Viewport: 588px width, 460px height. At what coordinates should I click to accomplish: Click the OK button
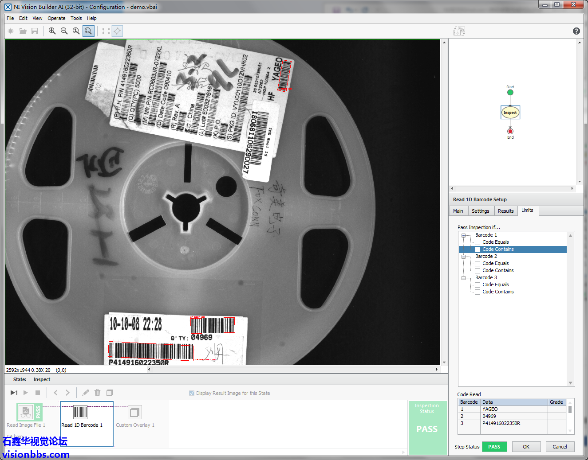click(526, 447)
